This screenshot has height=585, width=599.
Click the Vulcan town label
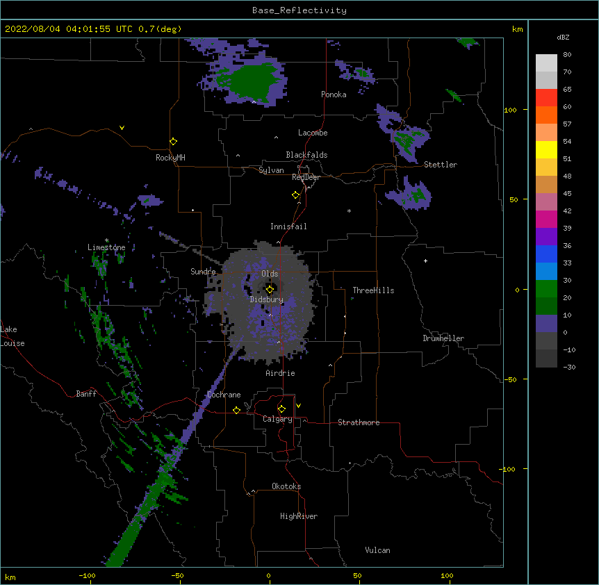[377, 550]
